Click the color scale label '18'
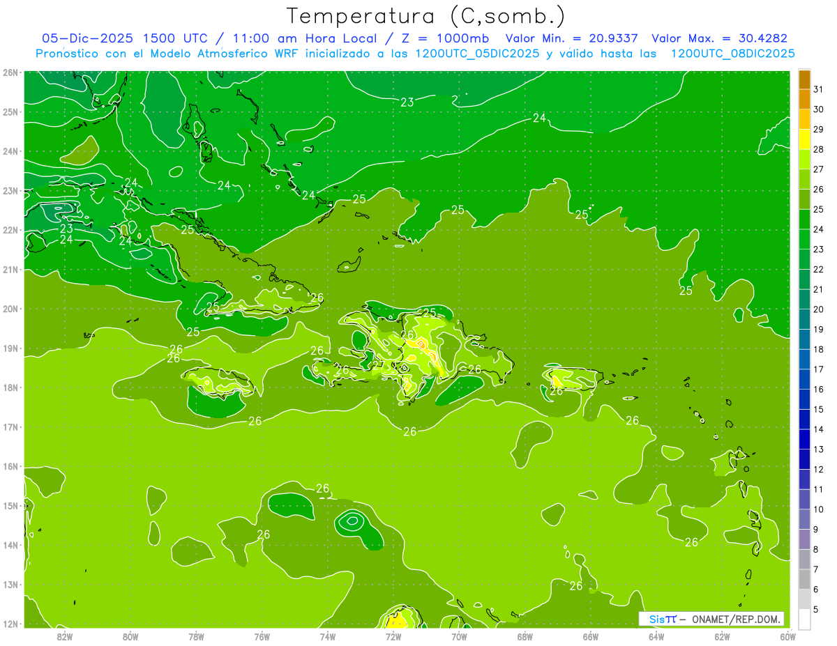This screenshot has height=646, width=837. [818, 349]
